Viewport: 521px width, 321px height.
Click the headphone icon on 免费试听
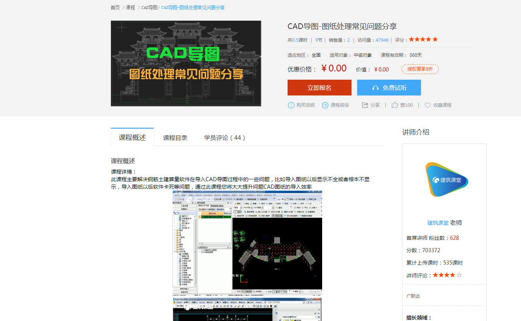375,88
